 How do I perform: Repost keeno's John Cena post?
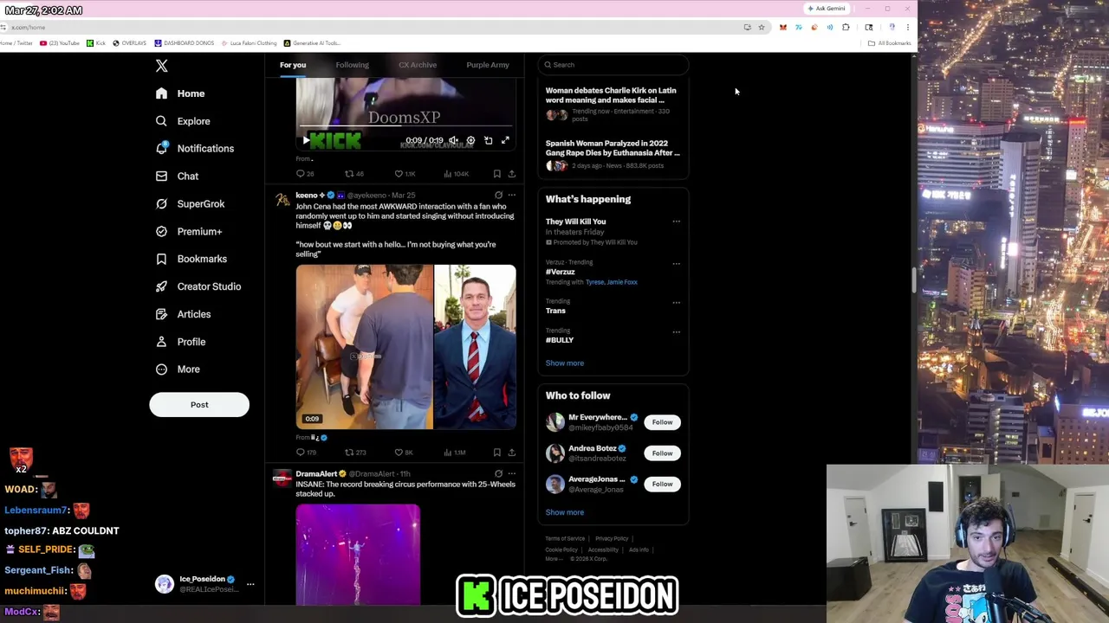coord(355,453)
